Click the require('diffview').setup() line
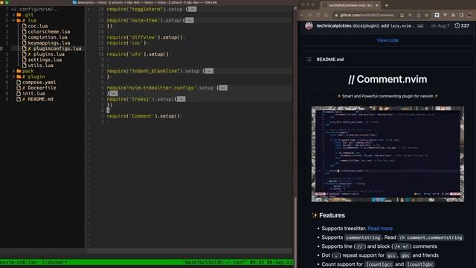Screen dimensions: 476x268 click(145, 37)
